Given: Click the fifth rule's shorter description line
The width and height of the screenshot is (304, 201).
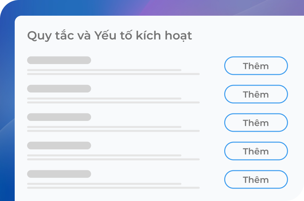Looking at the screenshot, I should [x=104, y=184].
